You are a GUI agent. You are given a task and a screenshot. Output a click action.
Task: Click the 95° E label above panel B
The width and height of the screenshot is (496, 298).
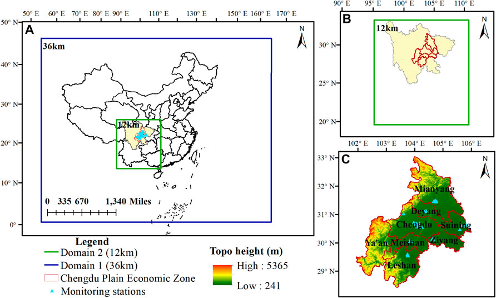(x=373, y=4)
